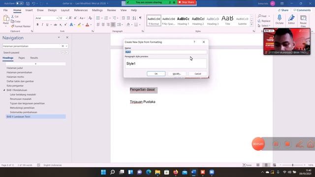Adjust the zoom slider
Screen dimensions: 315x177
[292, 165]
